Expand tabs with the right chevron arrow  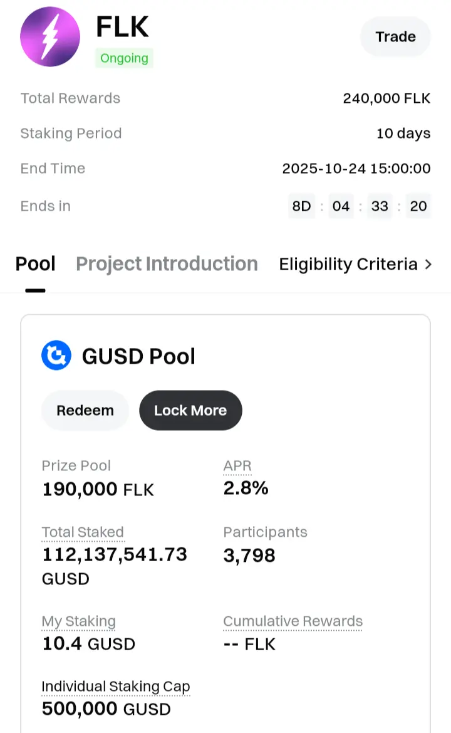click(428, 265)
